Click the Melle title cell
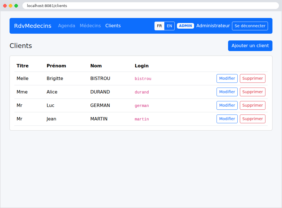 [x=22, y=78]
